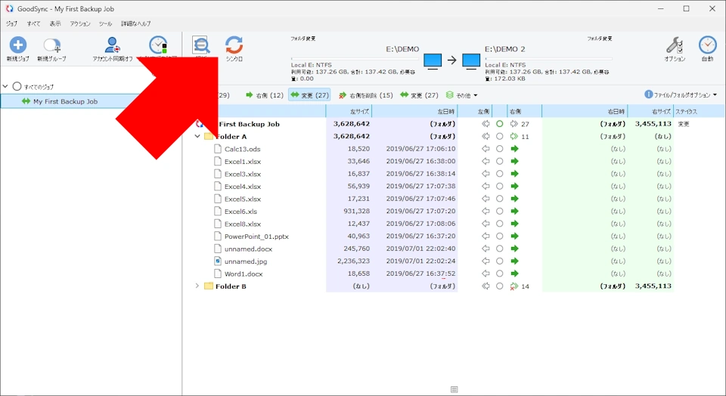726x396 pixels.
Task: Collapse the すべてのジョブ tree chevron
Action: click(5, 86)
